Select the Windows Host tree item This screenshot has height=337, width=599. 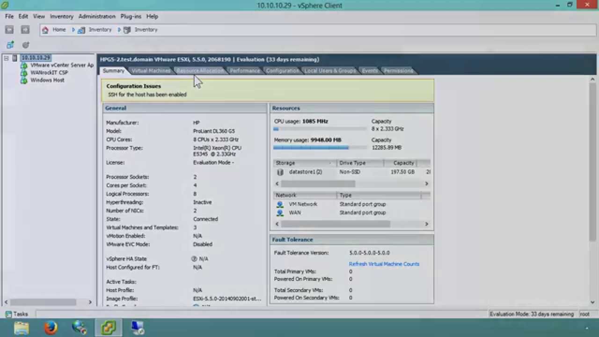pyautogui.click(x=47, y=81)
